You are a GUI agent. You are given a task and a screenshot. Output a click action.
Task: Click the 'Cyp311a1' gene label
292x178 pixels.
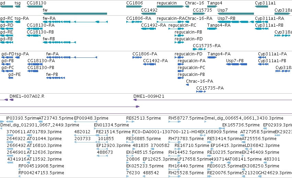(265, 3)
